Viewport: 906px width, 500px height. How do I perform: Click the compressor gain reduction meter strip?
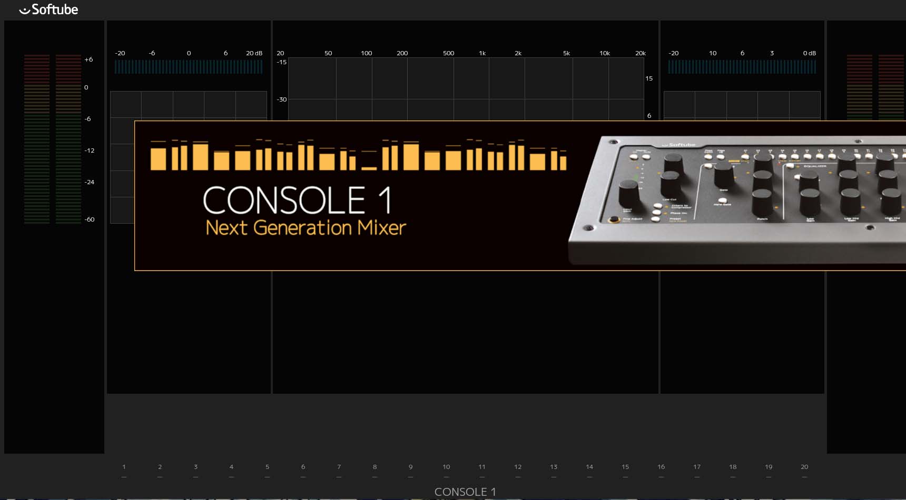[742, 67]
